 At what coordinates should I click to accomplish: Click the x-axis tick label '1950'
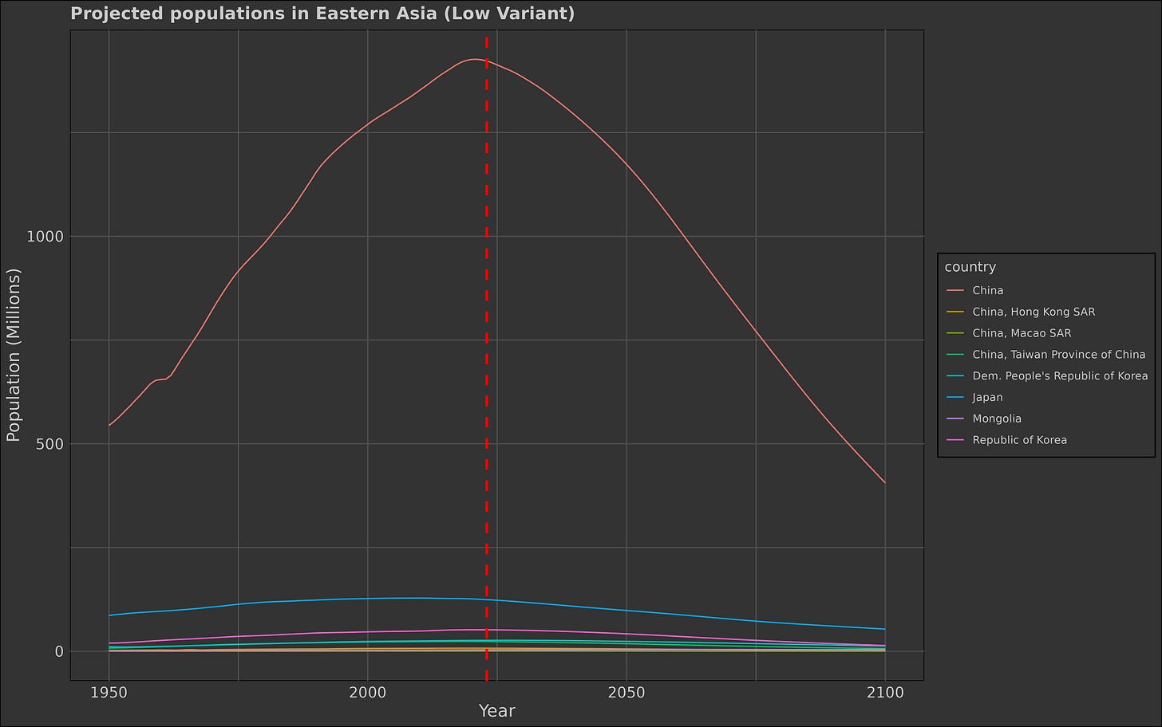click(x=109, y=692)
